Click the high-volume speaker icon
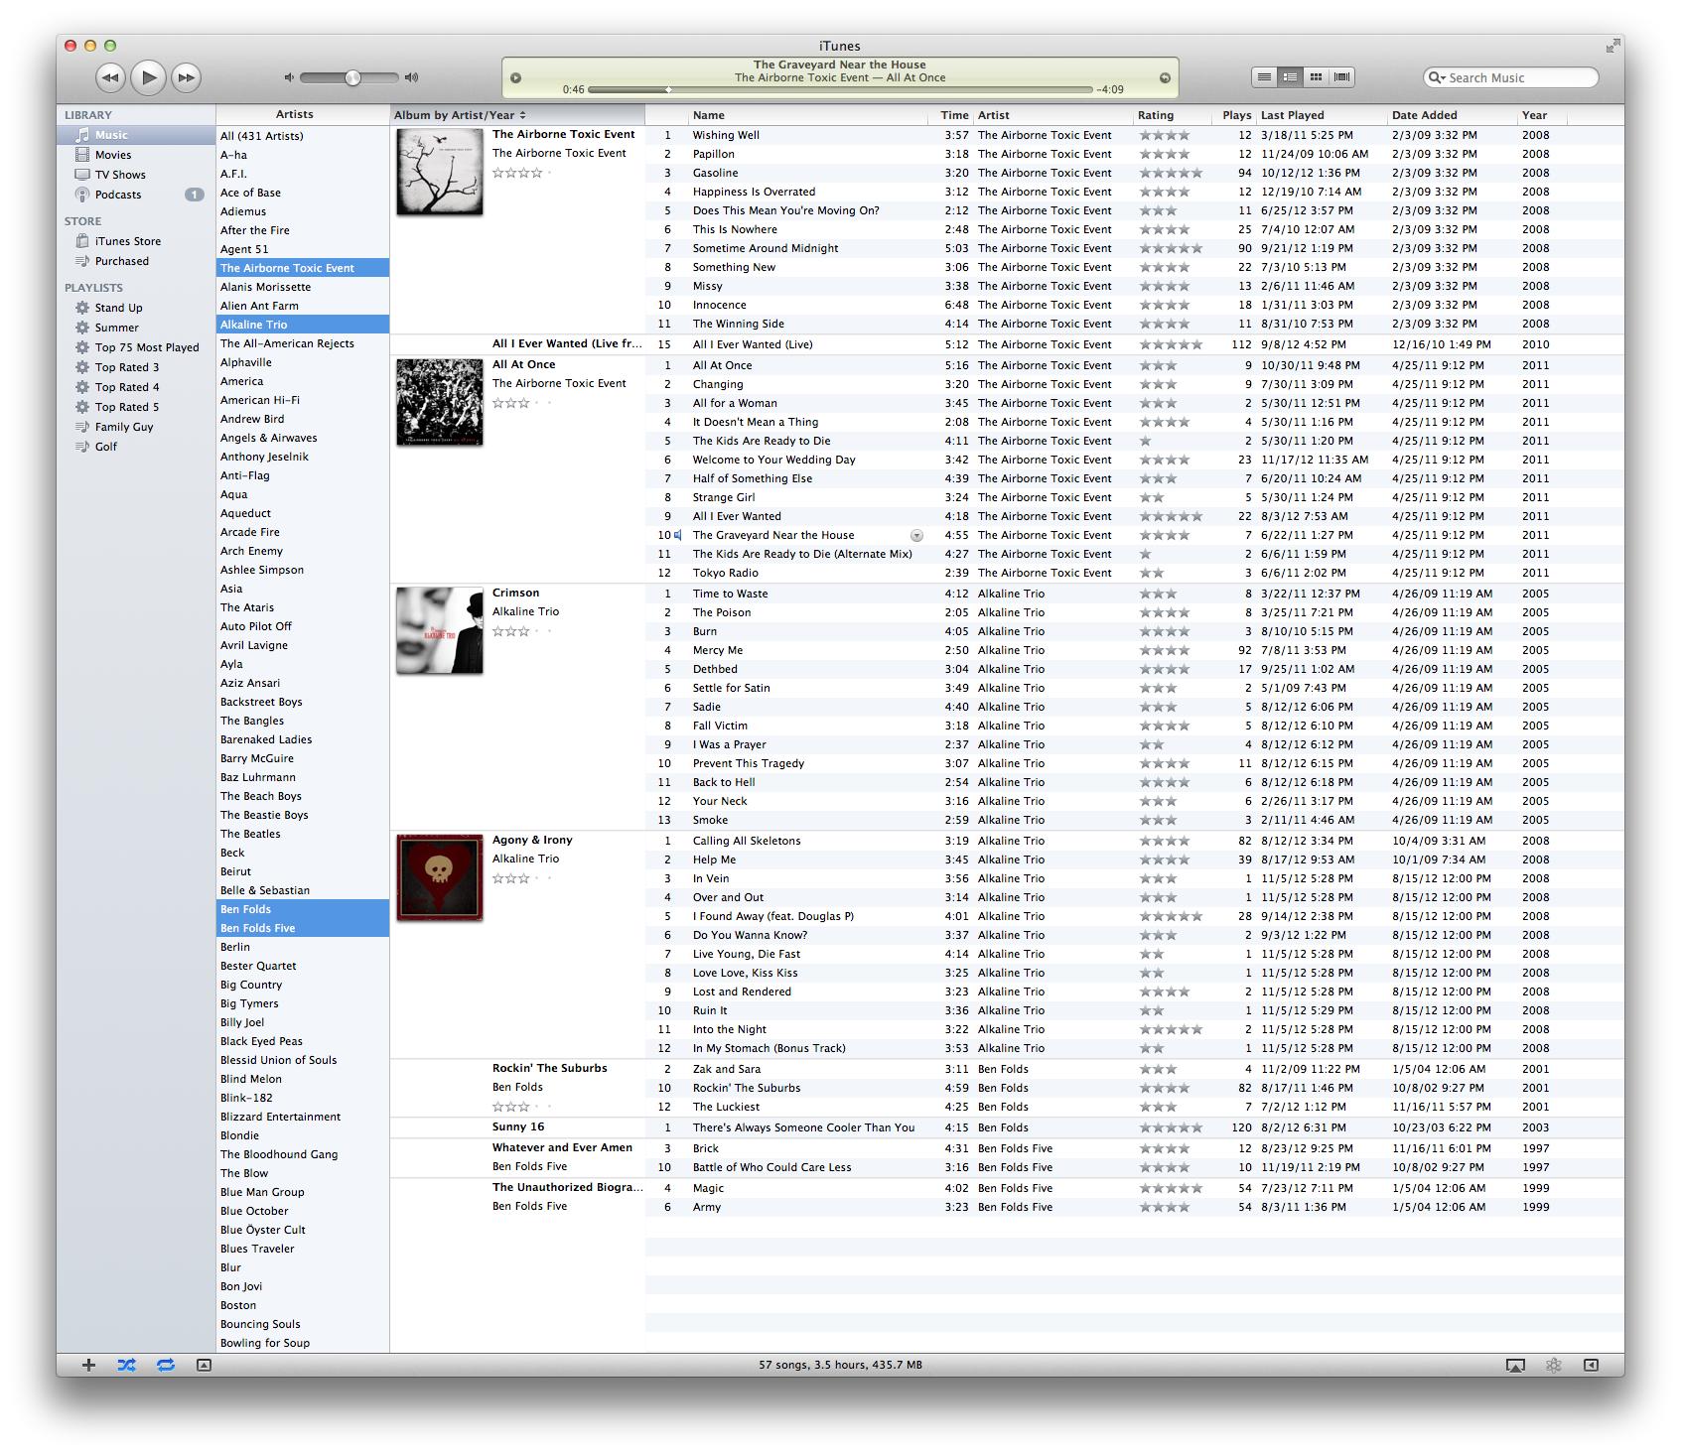Image resolution: width=1681 pixels, height=1455 pixels. (412, 77)
